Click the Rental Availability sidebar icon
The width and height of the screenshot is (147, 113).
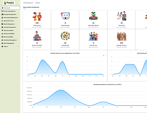(2, 37)
